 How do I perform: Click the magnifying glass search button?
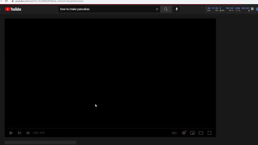166,9
